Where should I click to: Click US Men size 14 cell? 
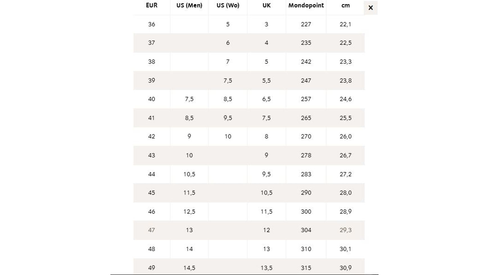(189, 249)
